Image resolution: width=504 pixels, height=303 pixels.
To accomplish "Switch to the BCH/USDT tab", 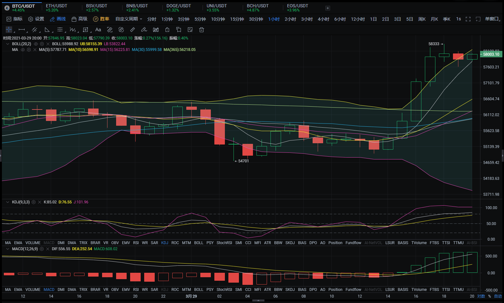I will click(x=258, y=8).
